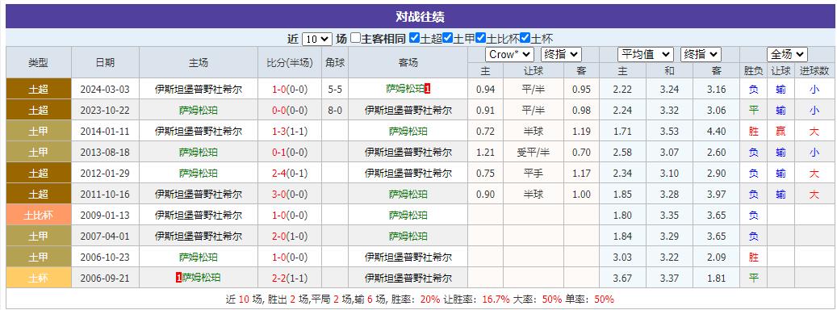Click the date 2013-08-18
Screen dimensions: 837x310
point(105,152)
